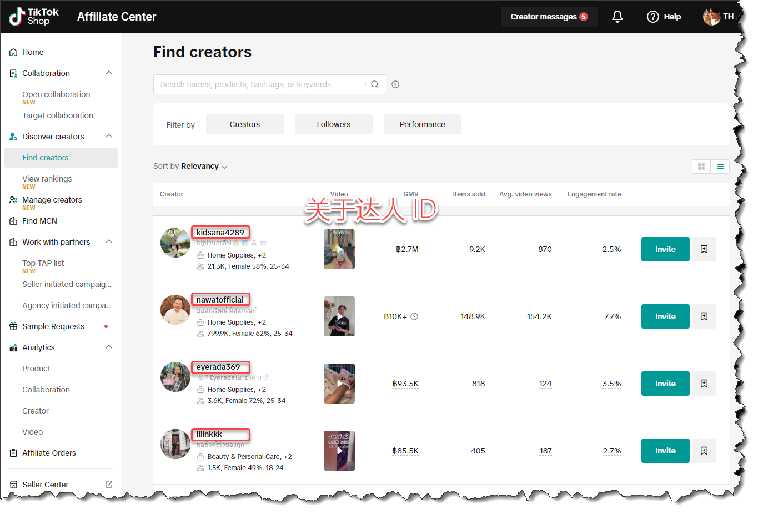Bookmark creator kidsana4289

click(704, 249)
